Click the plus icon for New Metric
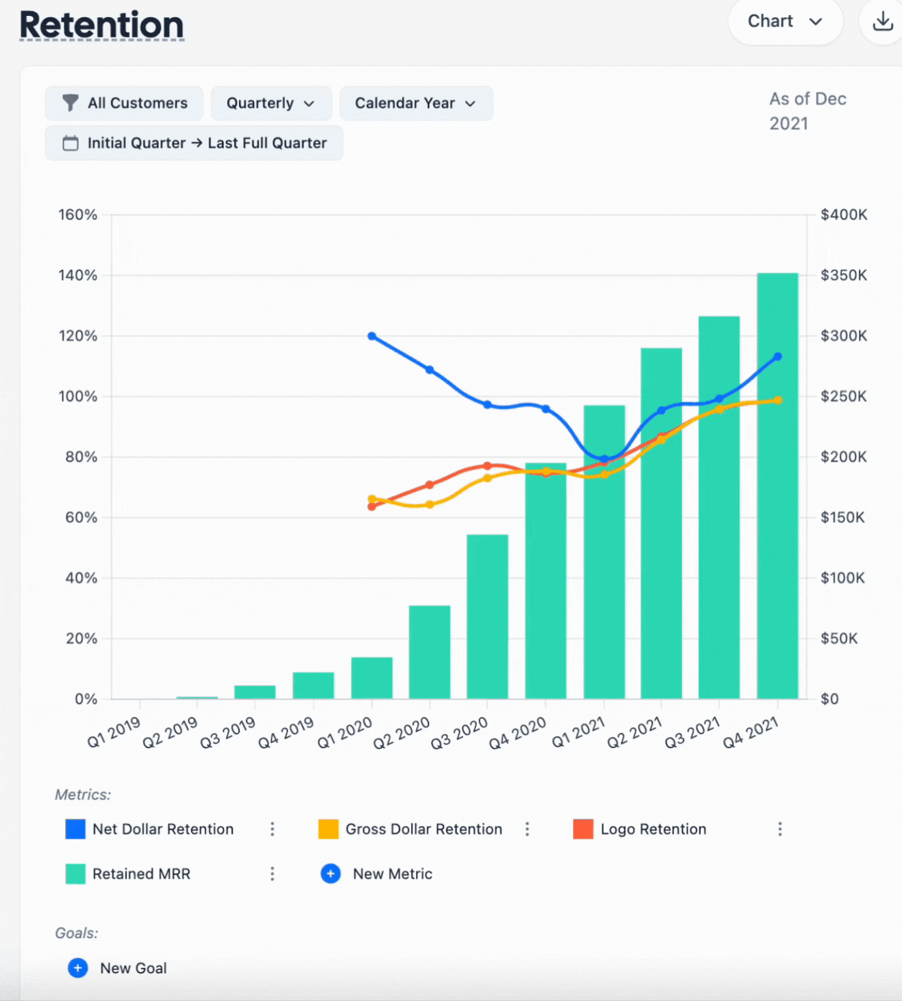The image size is (902, 1001). coord(330,874)
